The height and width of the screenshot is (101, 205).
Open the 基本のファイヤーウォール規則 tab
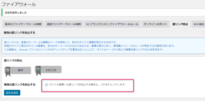click(x=23, y=24)
